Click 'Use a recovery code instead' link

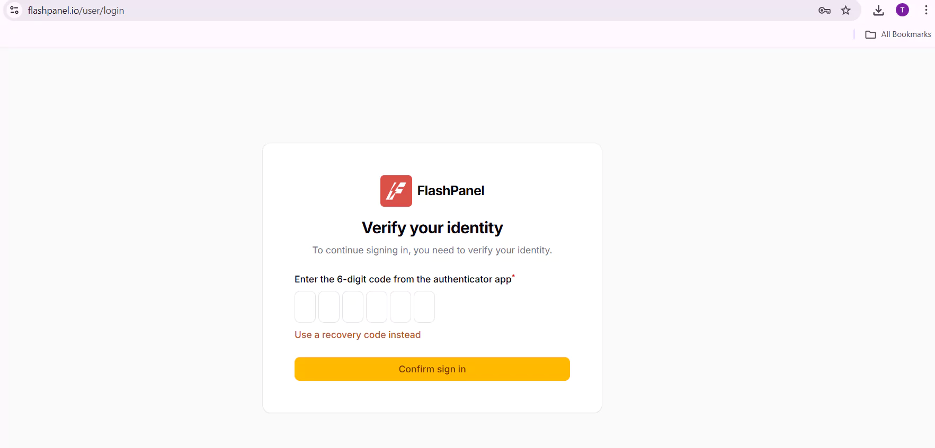coord(358,335)
